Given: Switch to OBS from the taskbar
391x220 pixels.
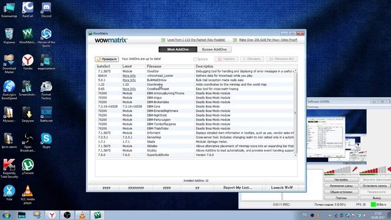Looking at the screenshot, I should [67, 215].
